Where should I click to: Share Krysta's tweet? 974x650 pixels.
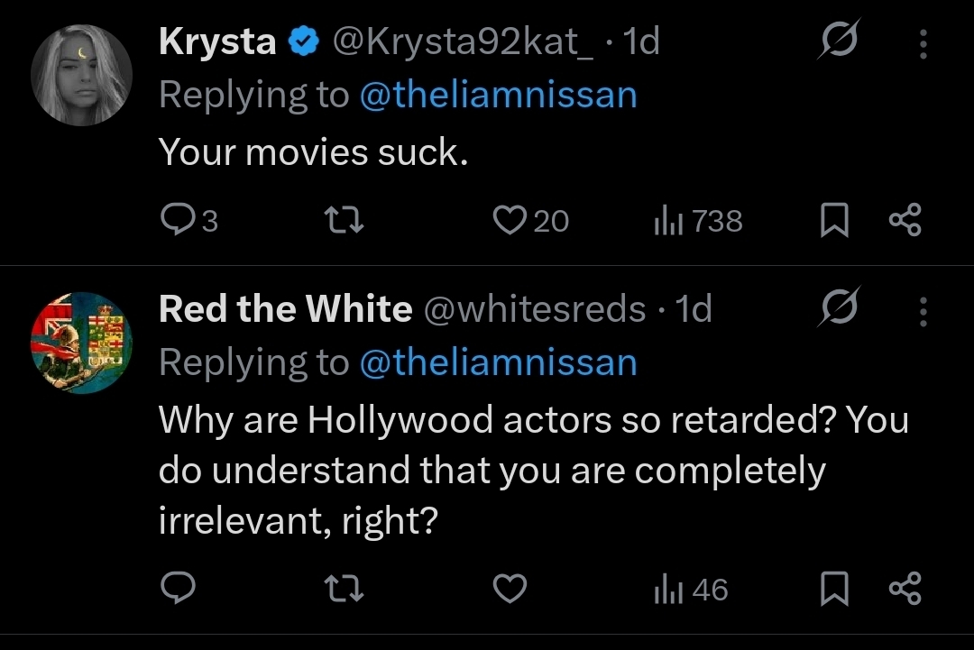[905, 221]
